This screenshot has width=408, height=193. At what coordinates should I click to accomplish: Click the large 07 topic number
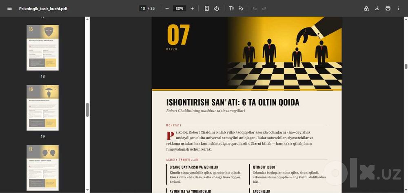coord(178,35)
